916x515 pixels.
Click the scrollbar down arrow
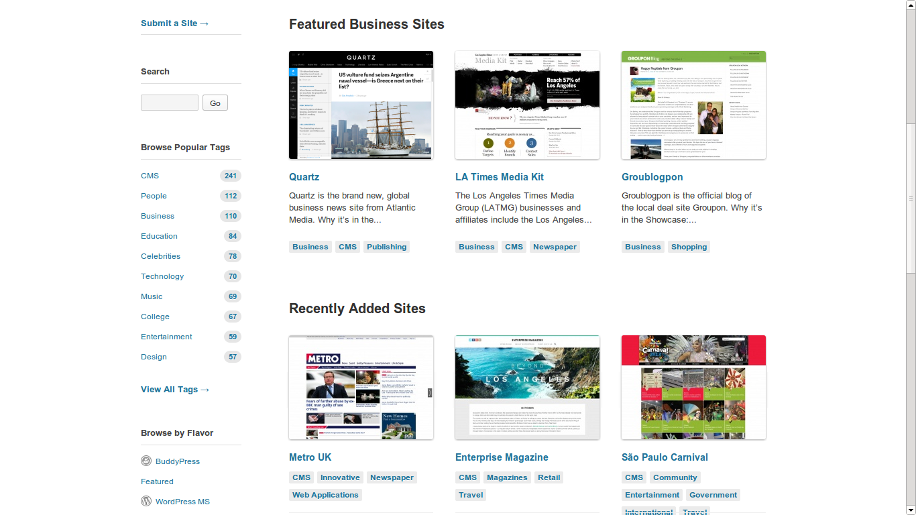911,510
